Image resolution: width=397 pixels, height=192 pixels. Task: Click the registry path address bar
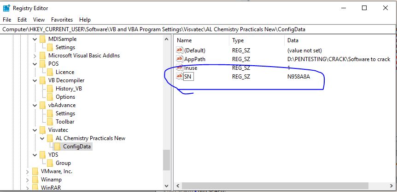198,29
